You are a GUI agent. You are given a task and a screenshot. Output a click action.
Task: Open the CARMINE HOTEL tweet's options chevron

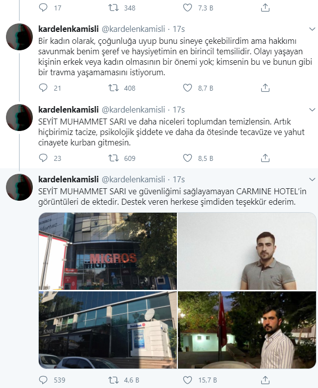312,179
